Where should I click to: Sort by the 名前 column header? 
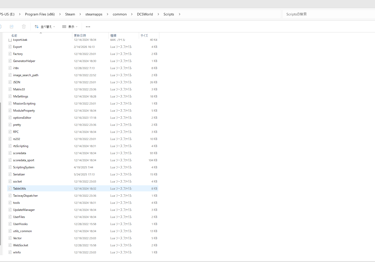(x=14, y=35)
